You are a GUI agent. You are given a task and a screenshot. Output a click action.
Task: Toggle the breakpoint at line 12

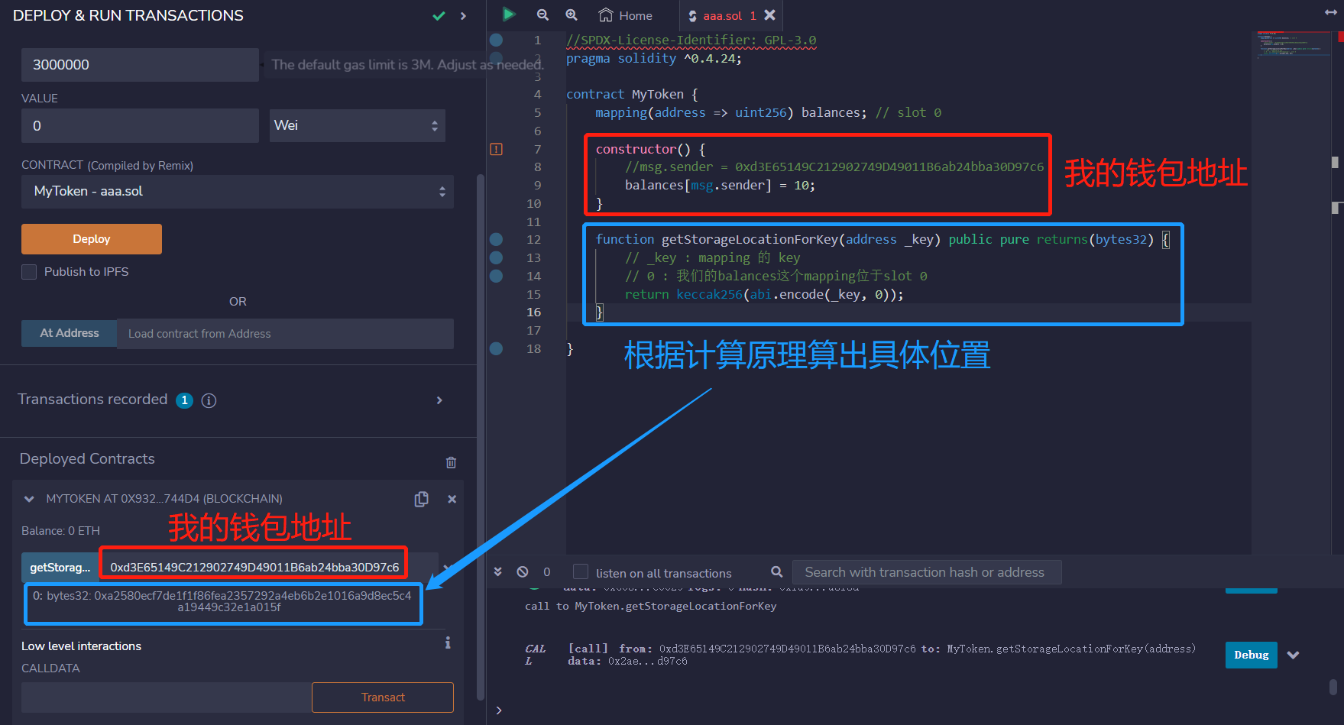coord(496,239)
